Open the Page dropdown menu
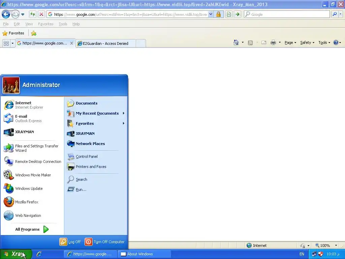 click(290, 42)
